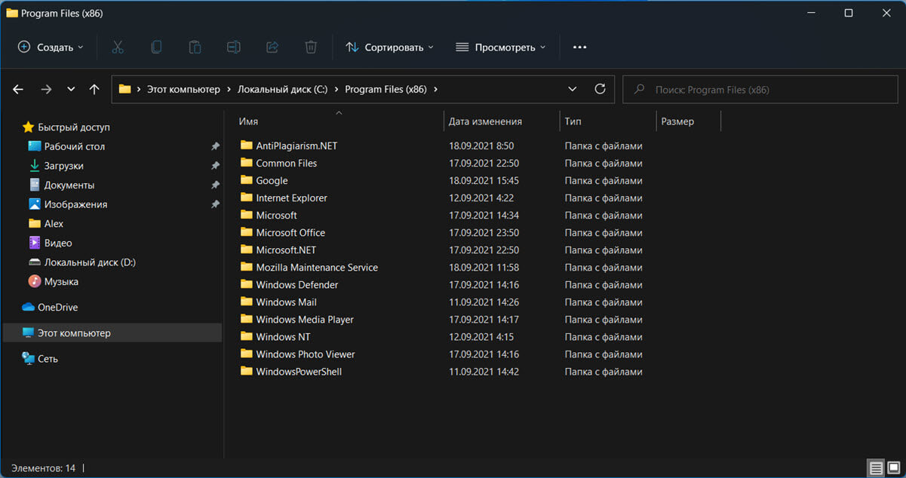Screen dimensions: 906x478
Task: Click the Quick access star icon
Action: 28,127
